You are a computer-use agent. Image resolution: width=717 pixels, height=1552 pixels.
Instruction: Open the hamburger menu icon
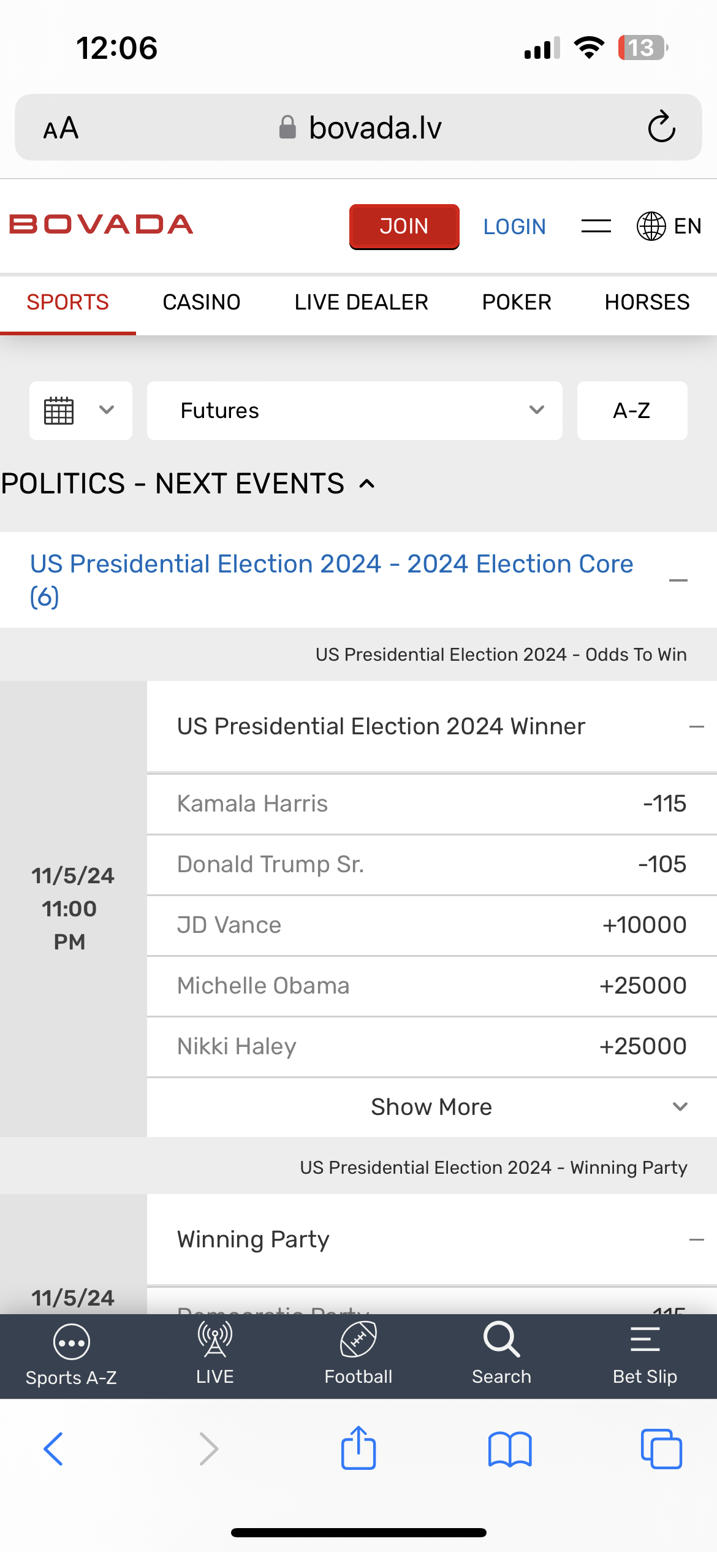click(596, 226)
